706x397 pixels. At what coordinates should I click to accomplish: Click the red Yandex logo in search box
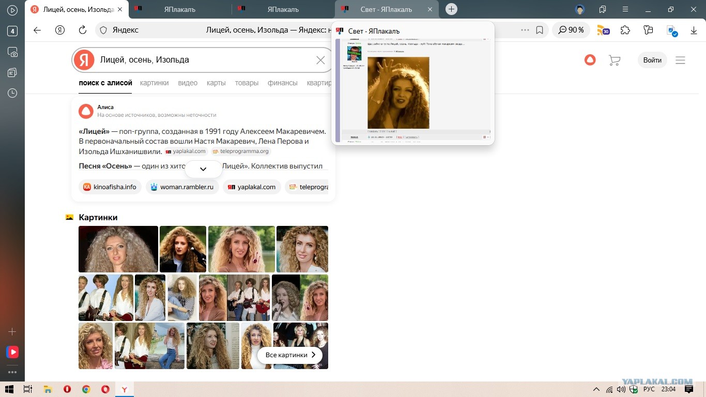pyautogui.click(x=84, y=60)
